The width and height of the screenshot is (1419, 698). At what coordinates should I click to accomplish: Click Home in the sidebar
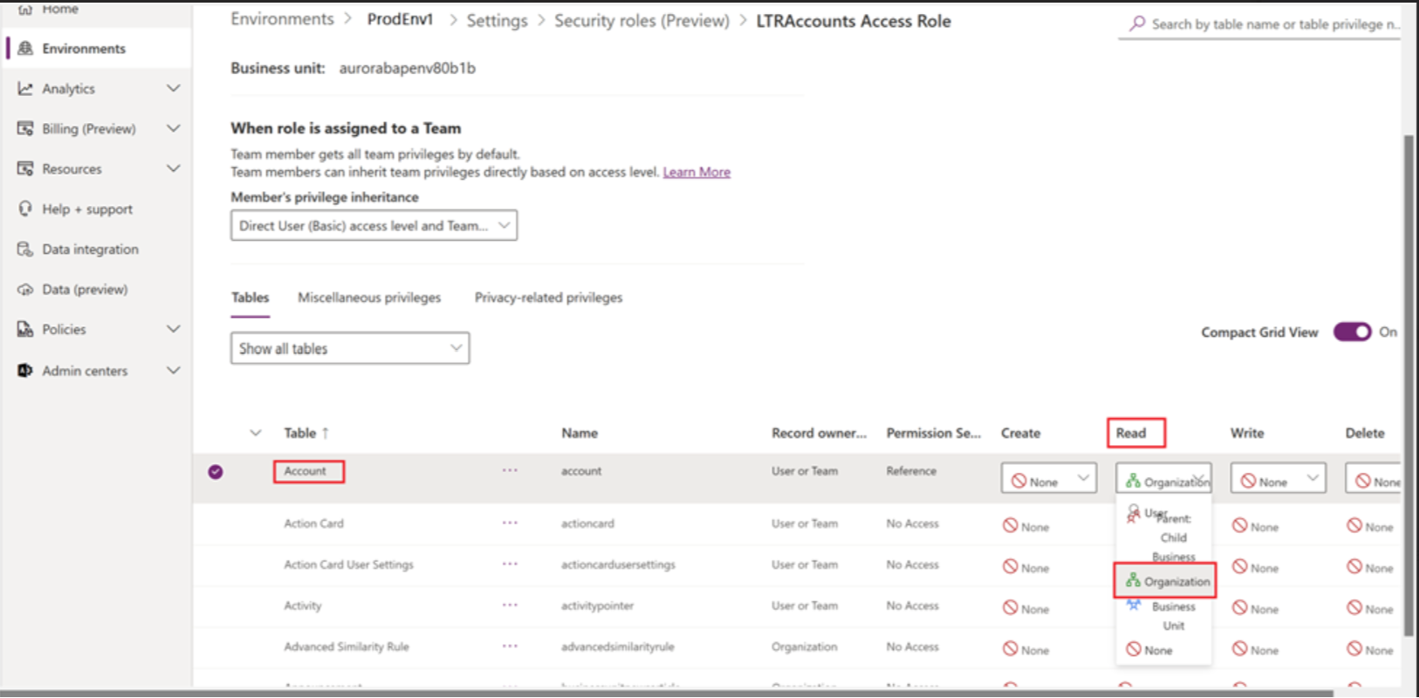point(59,9)
